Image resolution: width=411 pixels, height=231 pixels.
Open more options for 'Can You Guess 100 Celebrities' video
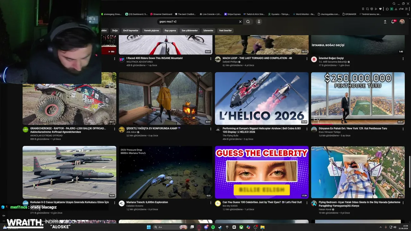307,203
